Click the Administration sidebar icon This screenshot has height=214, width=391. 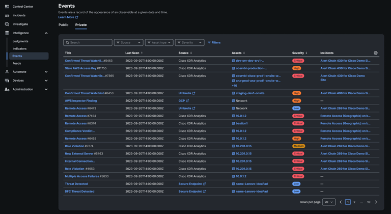(x=7, y=89)
